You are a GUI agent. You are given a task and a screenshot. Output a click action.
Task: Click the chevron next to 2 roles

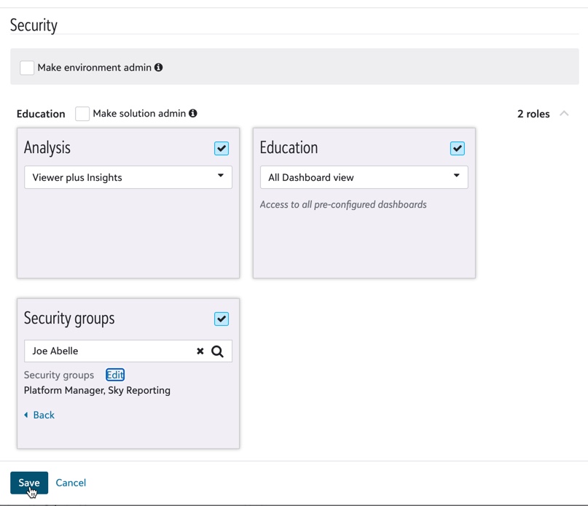point(564,114)
